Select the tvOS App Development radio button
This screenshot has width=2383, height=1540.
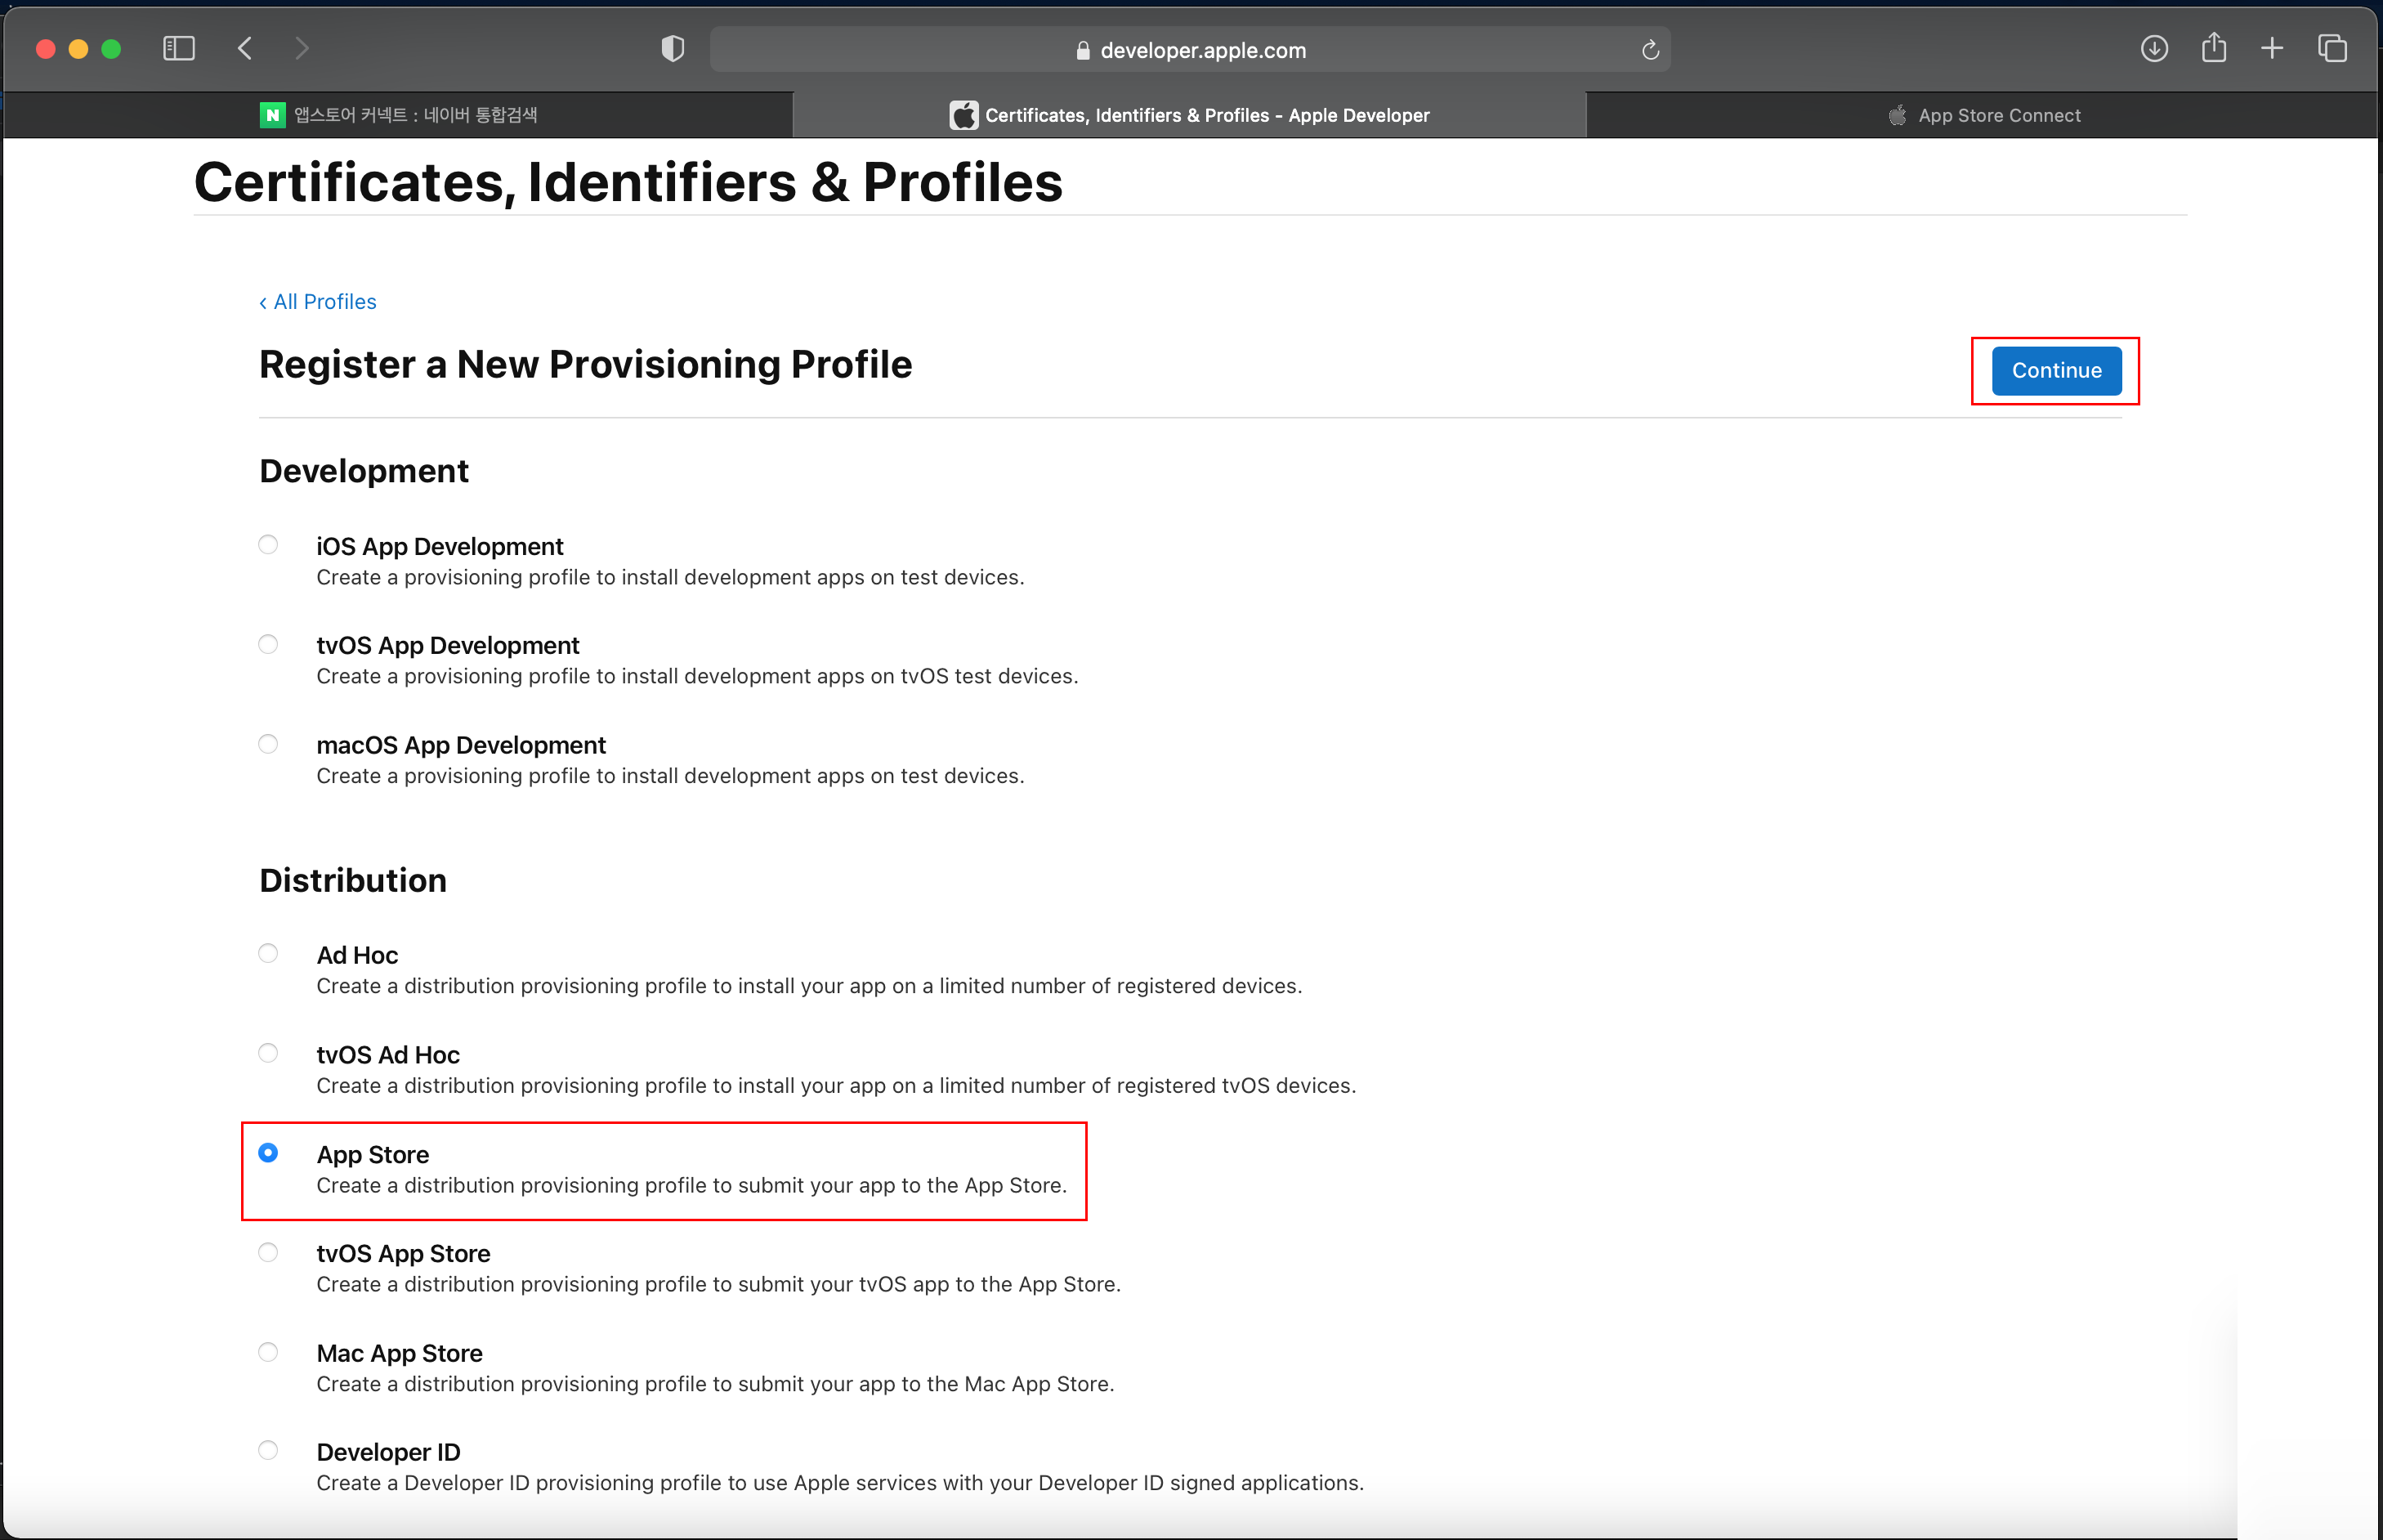pos(268,644)
